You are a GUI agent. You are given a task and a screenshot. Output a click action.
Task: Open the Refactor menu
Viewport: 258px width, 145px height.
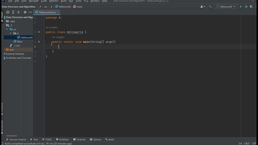point(54,1)
